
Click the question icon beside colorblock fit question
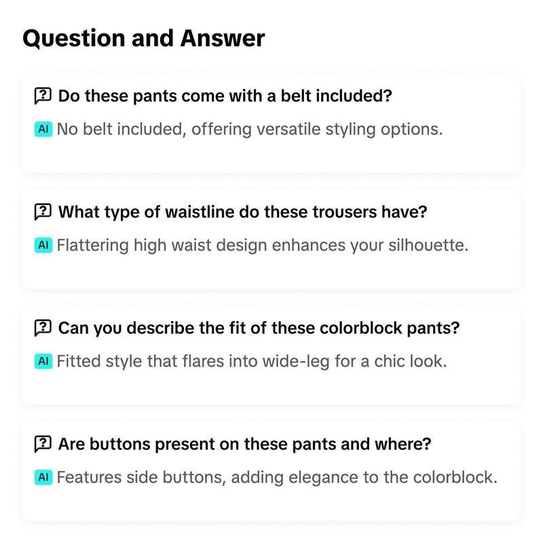pos(43,328)
